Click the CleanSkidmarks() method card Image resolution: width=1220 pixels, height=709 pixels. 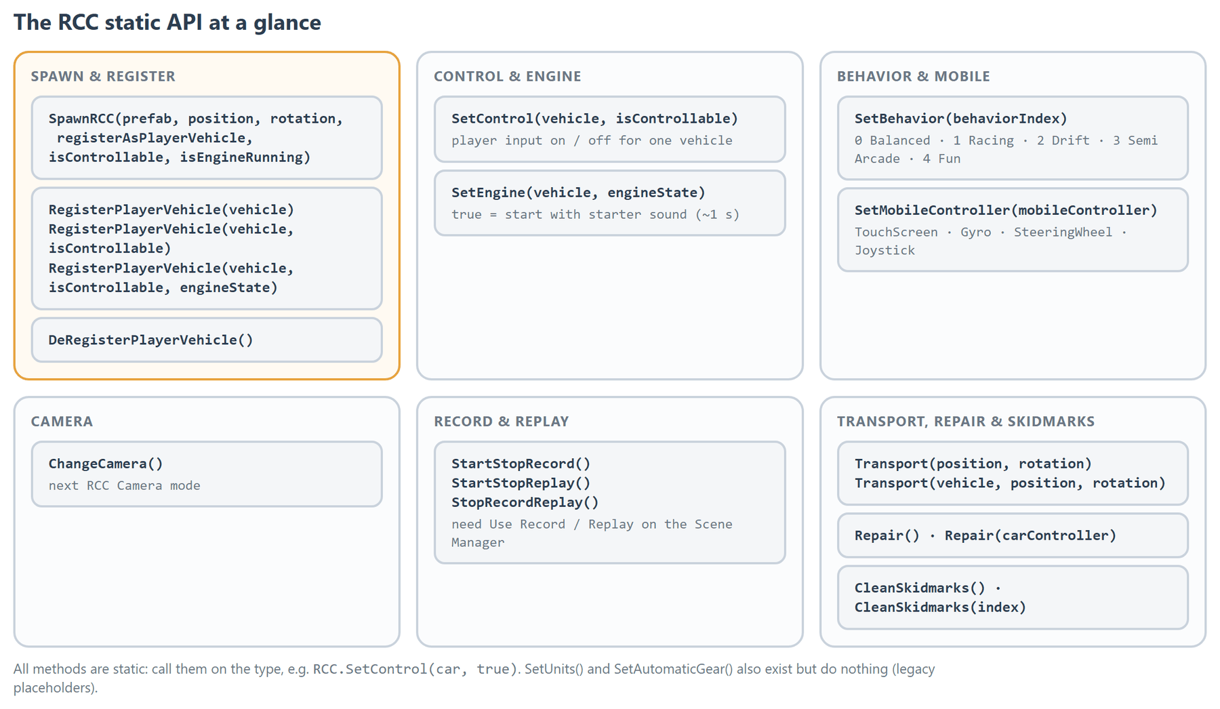(x=1013, y=597)
